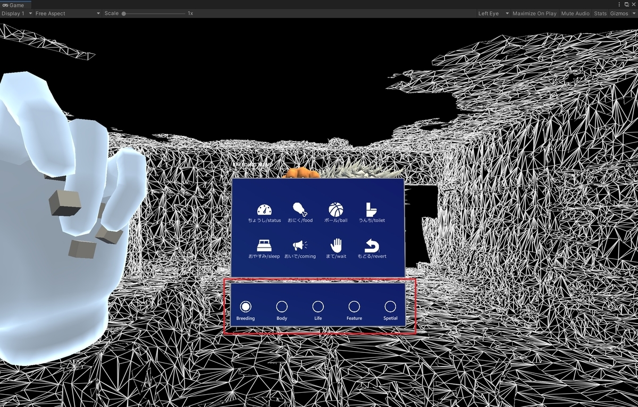Open the Display 1 dropdown
Screen dimensions: 638x407
pyautogui.click(x=16, y=13)
